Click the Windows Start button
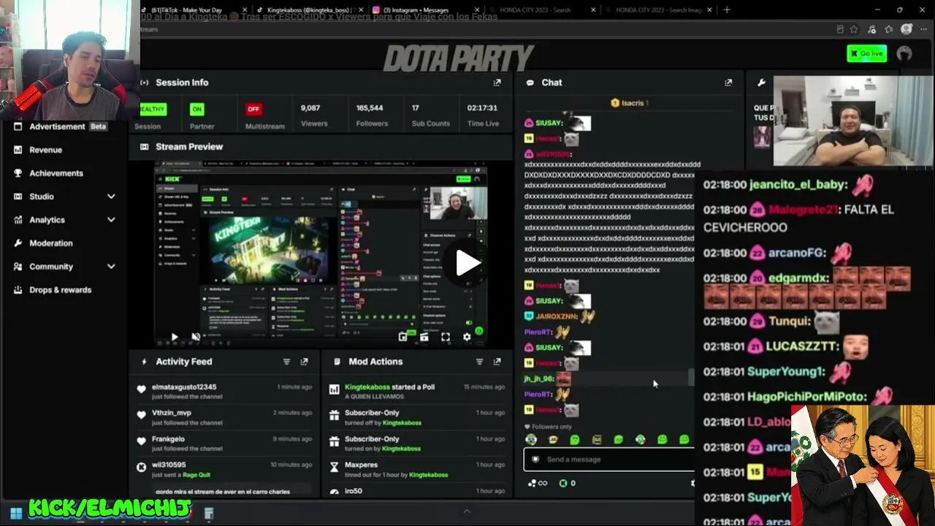935x526 pixels. coord(15,513)
